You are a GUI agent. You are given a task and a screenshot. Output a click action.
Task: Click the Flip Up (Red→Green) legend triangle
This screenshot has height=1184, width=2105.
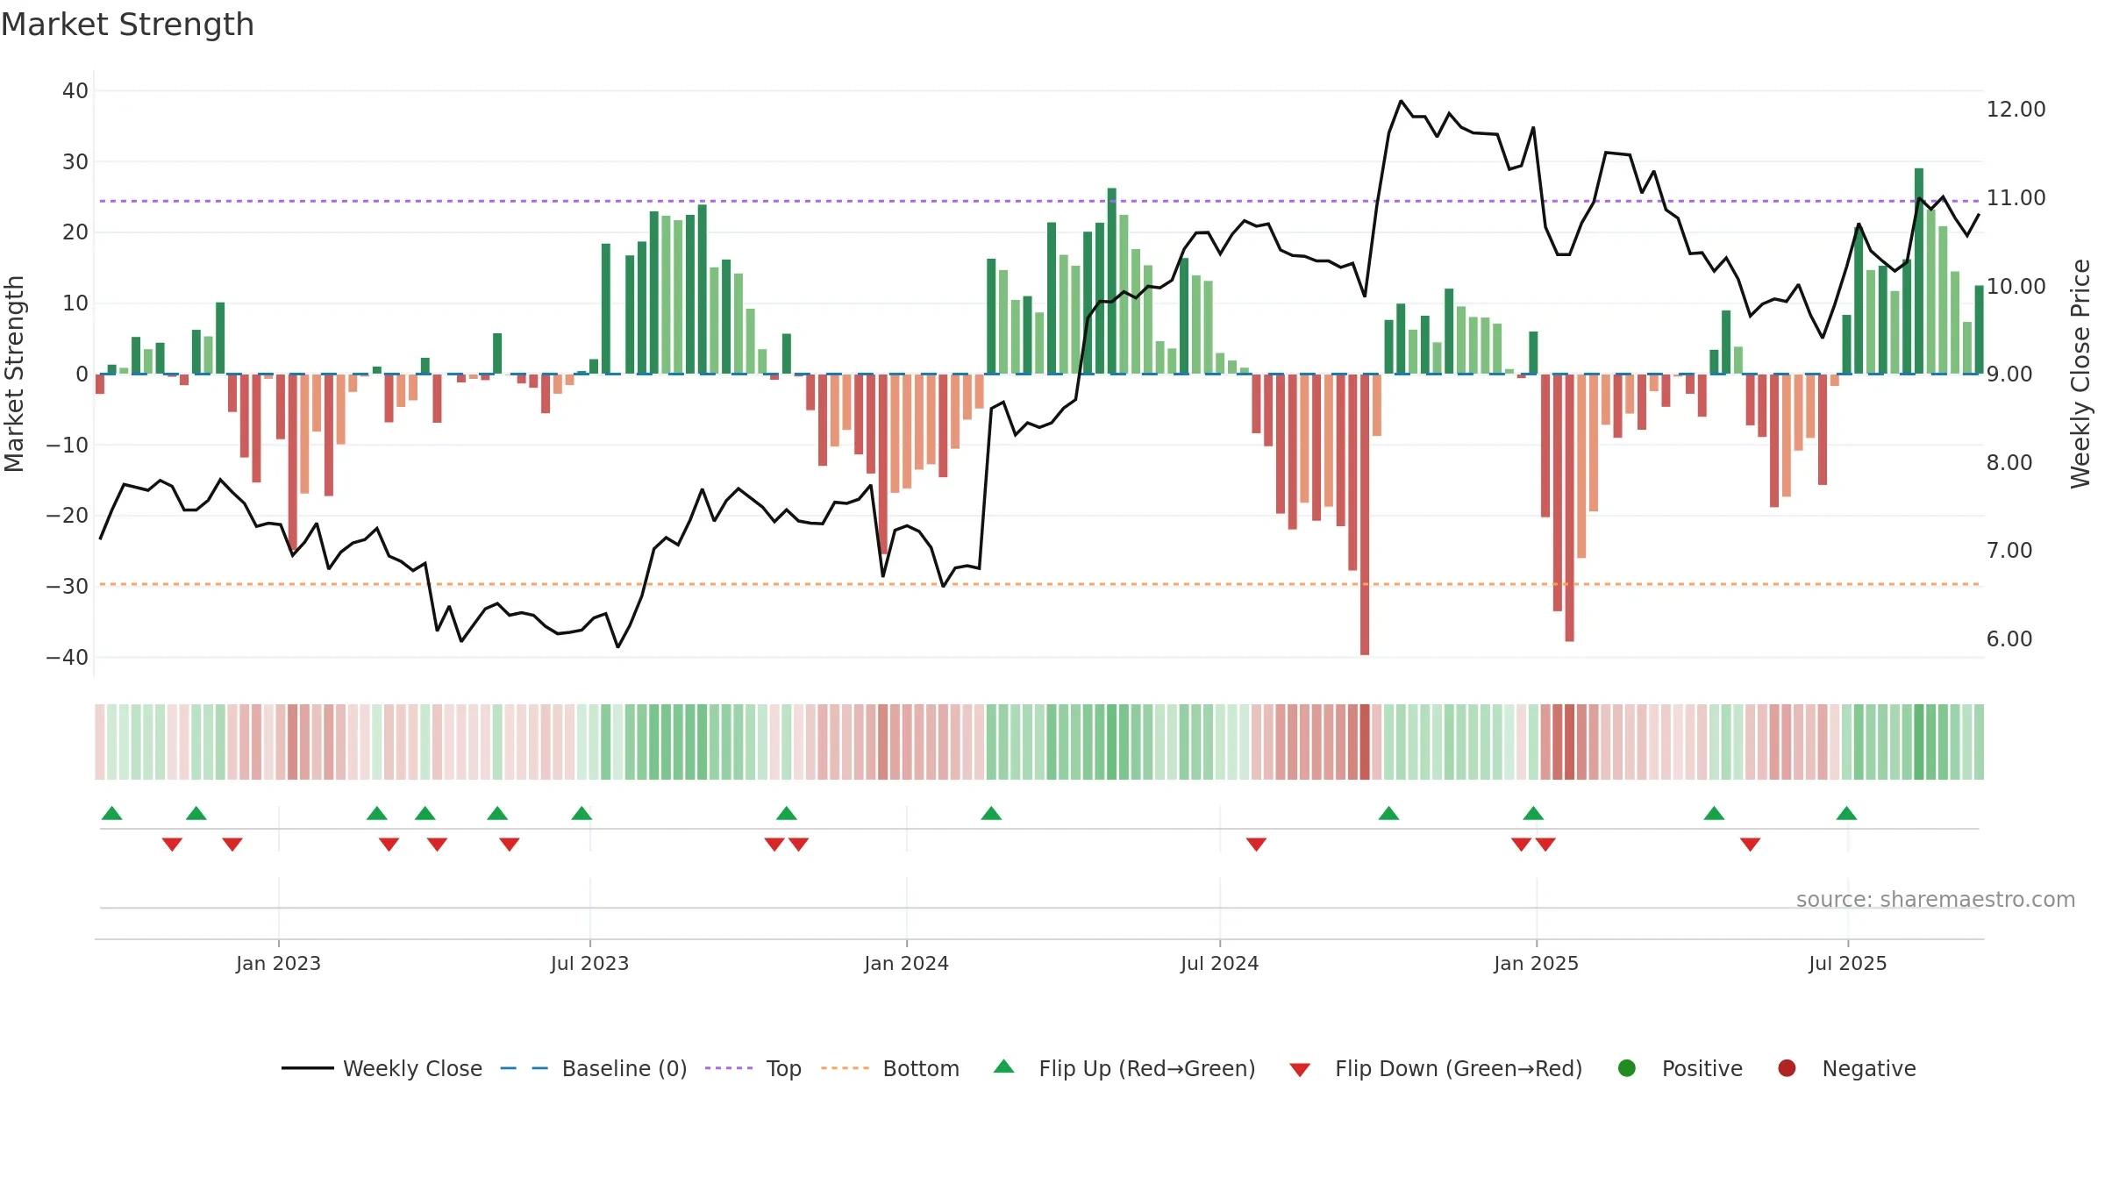(1004, 1066)
